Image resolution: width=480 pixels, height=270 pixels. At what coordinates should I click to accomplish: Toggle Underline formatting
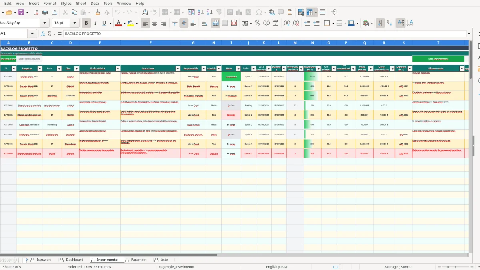(104, 23)
